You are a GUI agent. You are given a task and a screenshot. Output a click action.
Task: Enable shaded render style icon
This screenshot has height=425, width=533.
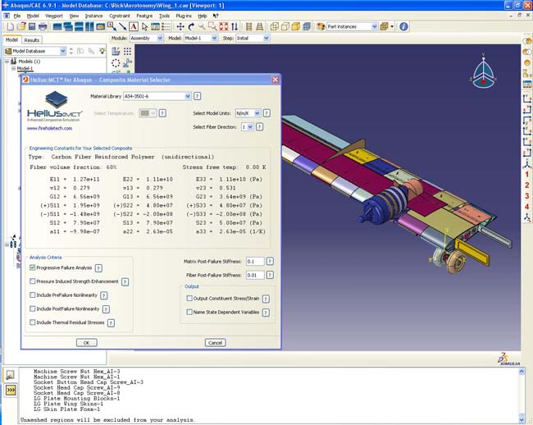click(x=296, y=26)
